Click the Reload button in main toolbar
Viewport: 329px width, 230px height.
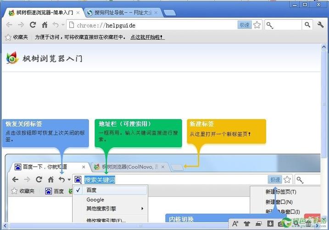33,25
